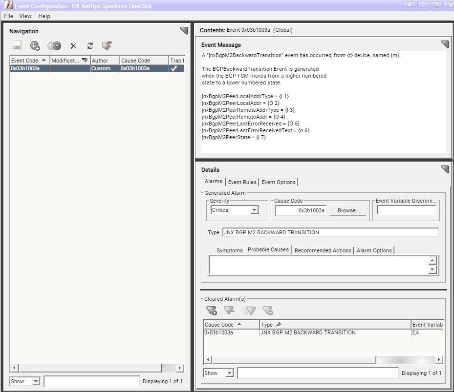Screen dimensions: 454x392
Task: Click the Remove Cleared Alarm icon
Action: point(267,310)
